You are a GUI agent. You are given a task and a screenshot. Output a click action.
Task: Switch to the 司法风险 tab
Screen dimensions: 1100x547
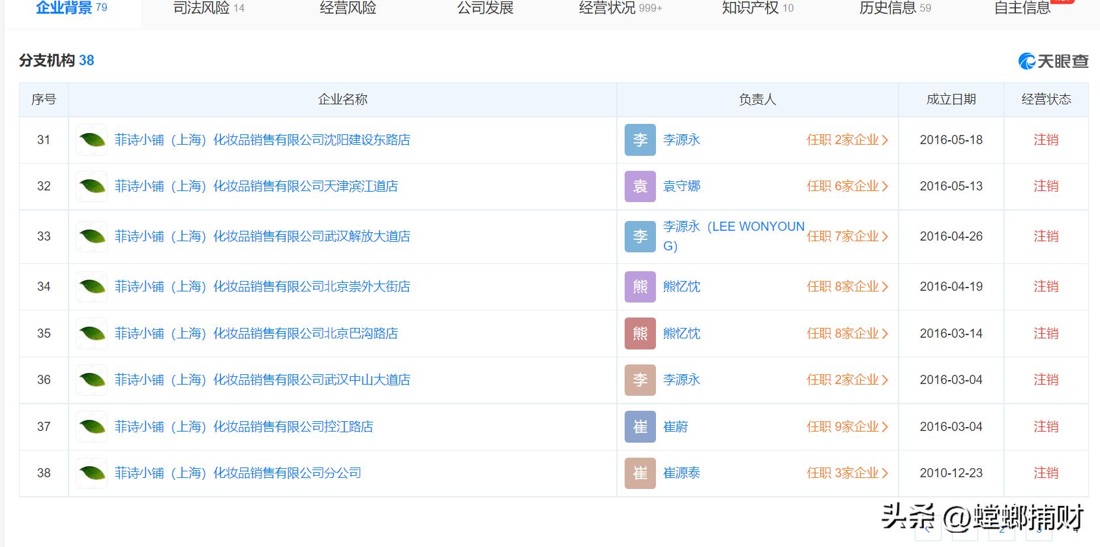point(209,8)
